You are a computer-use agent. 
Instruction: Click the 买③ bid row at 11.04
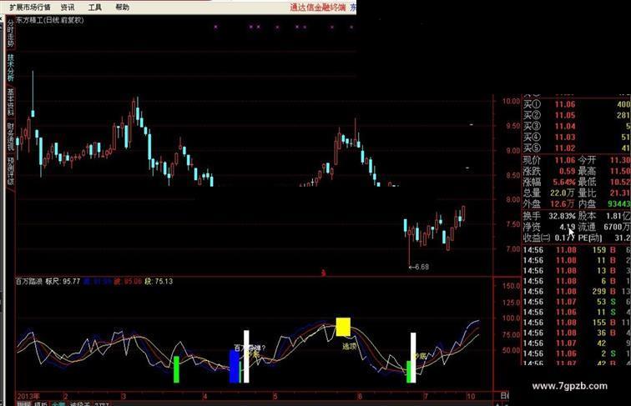[576, 126]
